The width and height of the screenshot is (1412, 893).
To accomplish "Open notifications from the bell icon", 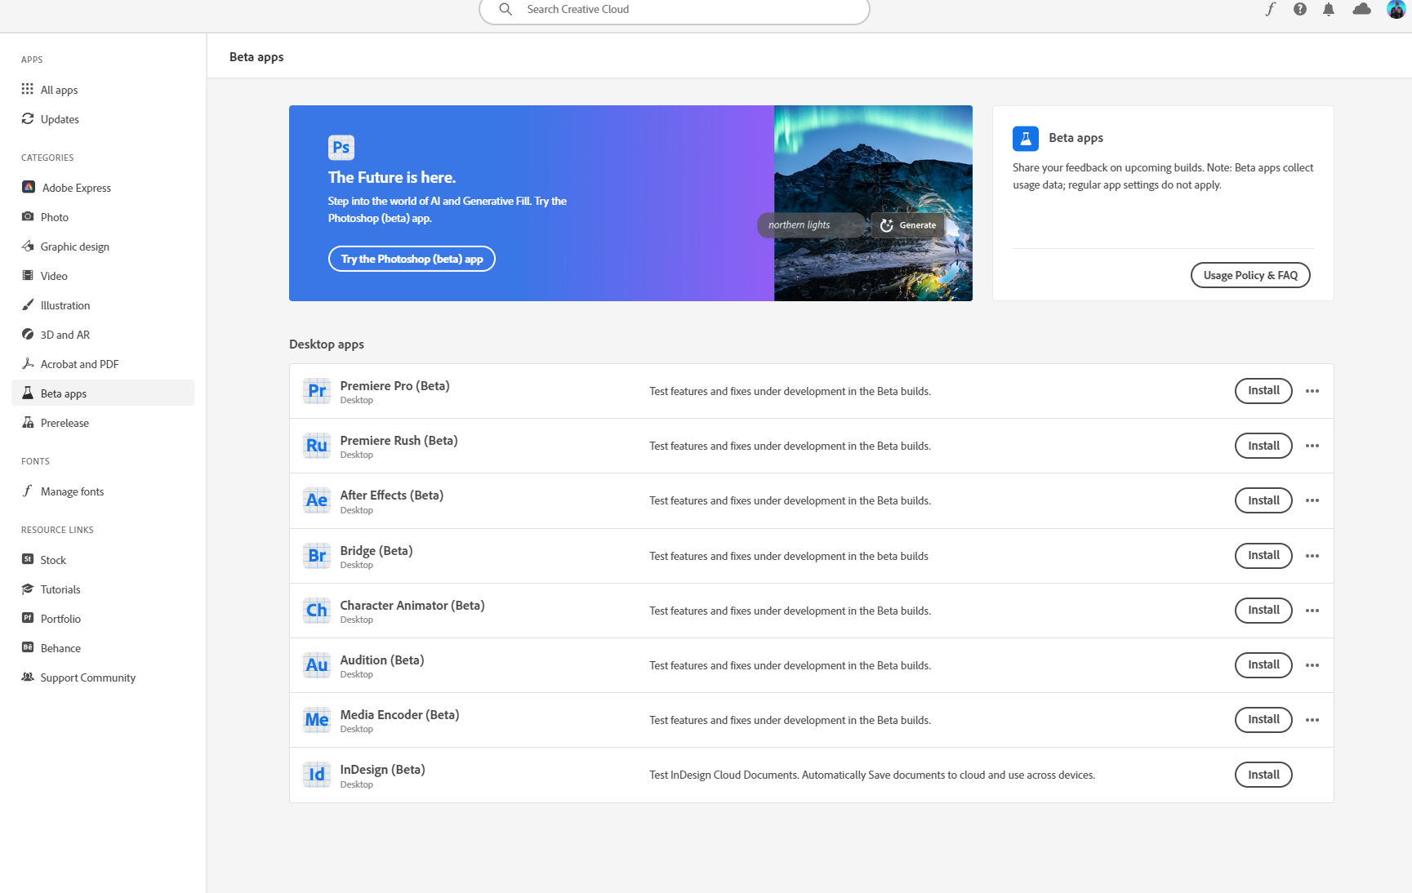I will (1329, 10).
